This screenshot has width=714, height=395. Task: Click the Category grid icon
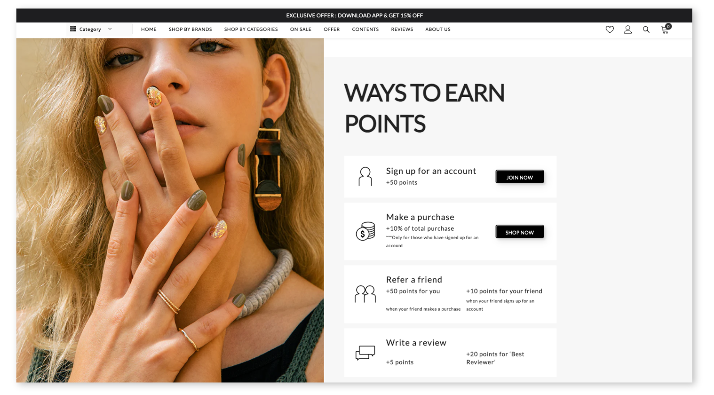pyautogui.click(x=73, y=29)
